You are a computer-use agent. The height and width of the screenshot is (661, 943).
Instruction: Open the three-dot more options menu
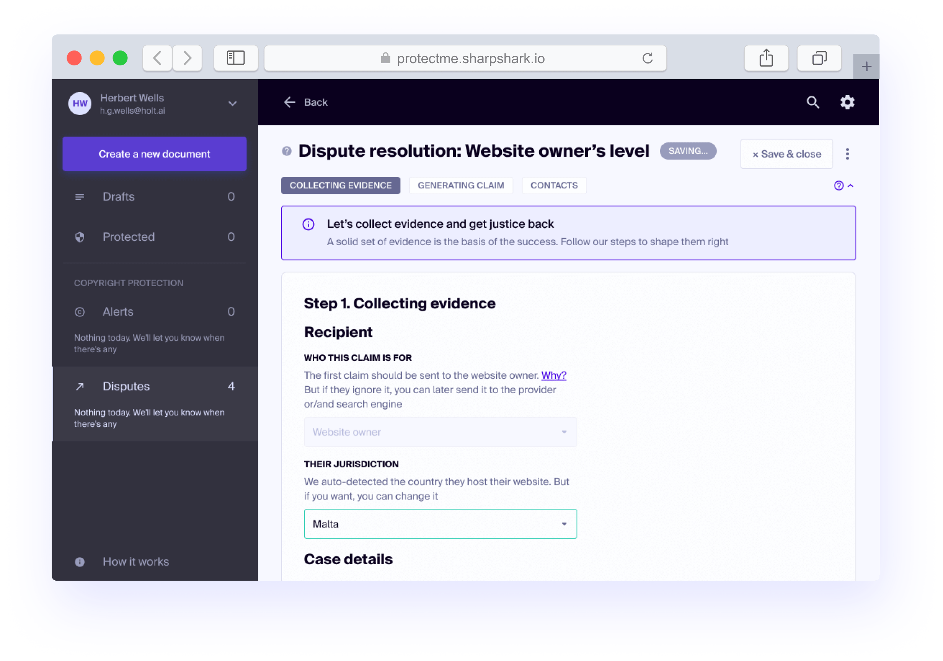847,154
